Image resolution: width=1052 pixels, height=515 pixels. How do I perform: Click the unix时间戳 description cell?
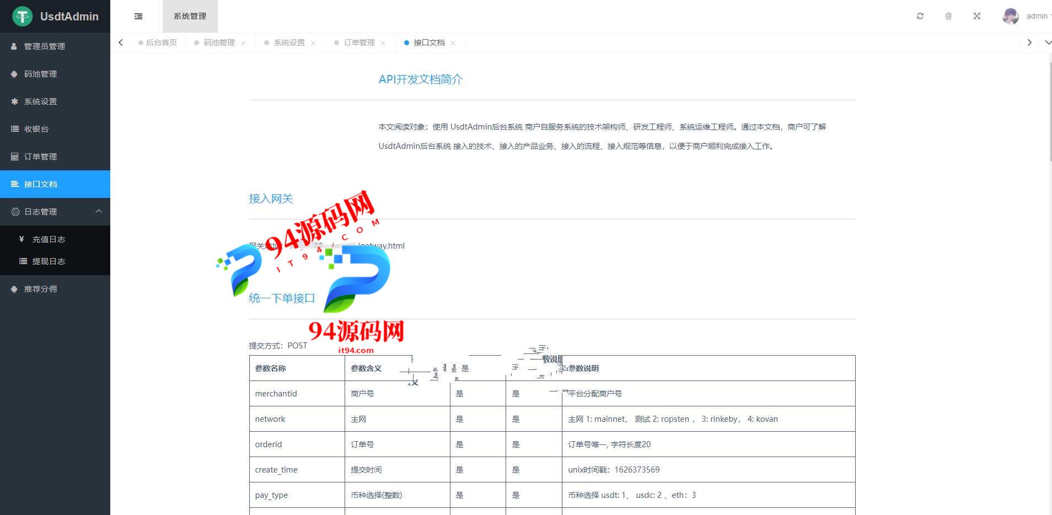(x=709, y=470)
